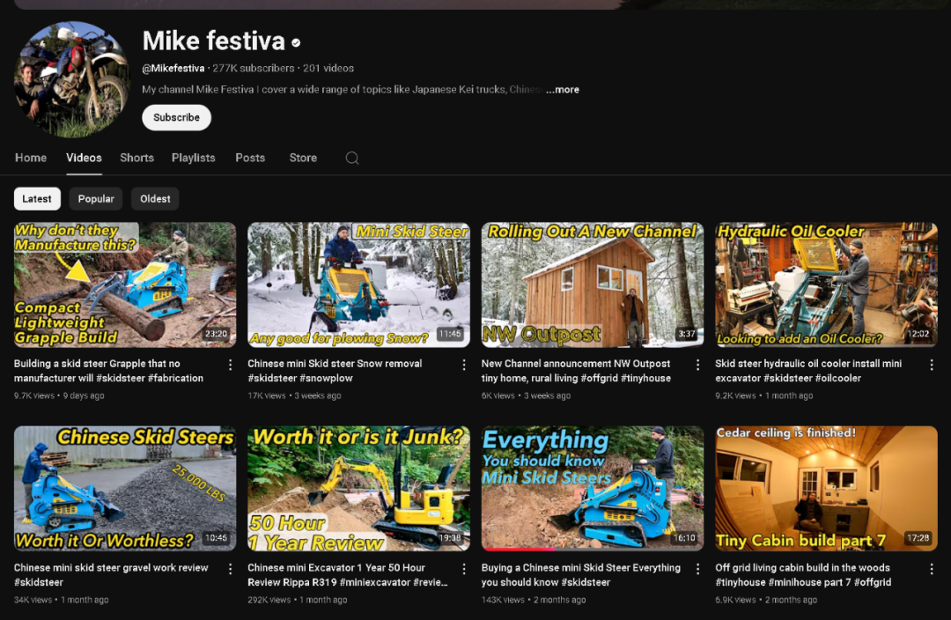The width and height of the screenshot is (951, 620).
Task: Click the 6.9K views 2 months ago text
Action: 766,600
